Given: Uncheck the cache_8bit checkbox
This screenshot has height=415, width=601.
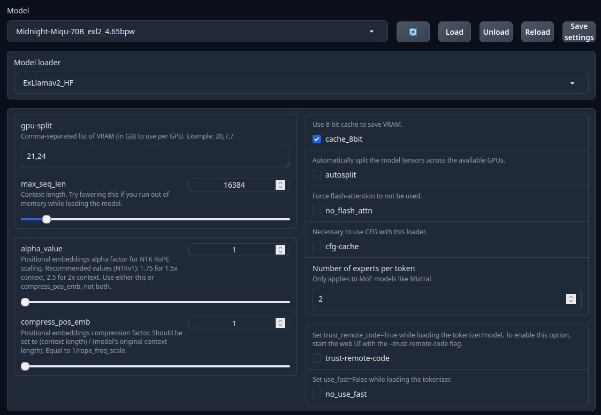Looking at the screenshot, I should click(317, 139).
